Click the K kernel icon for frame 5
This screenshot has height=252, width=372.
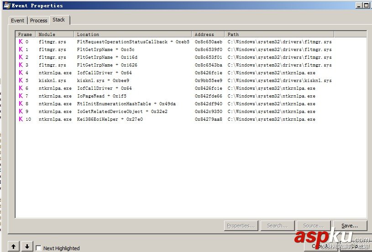pyautogui.click(x=21, y=80)
